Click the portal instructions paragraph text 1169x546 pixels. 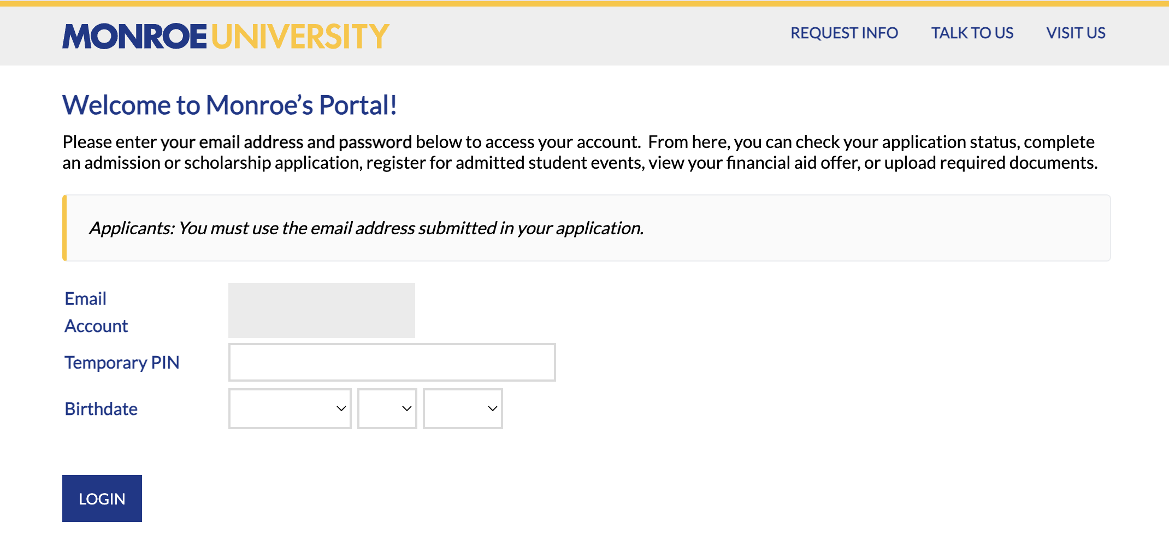click(x=580, y=152)
